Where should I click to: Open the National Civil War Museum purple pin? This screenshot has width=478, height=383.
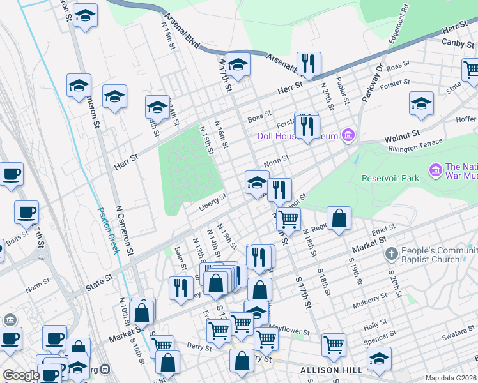coord(436,170)
